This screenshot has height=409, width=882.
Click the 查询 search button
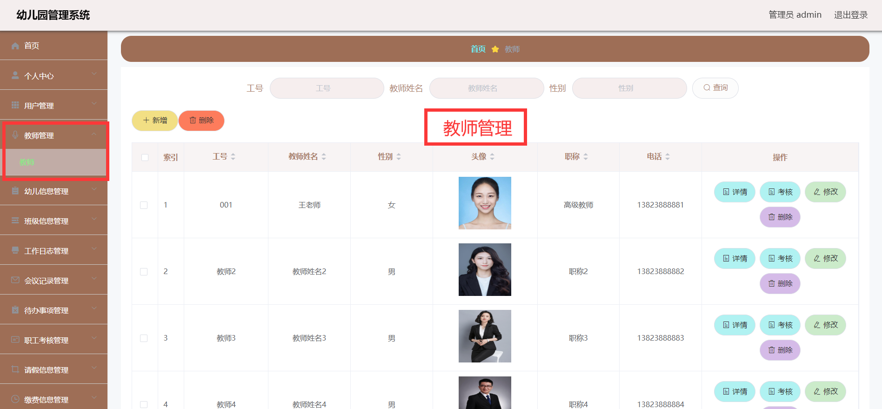(x=715, y=88)
